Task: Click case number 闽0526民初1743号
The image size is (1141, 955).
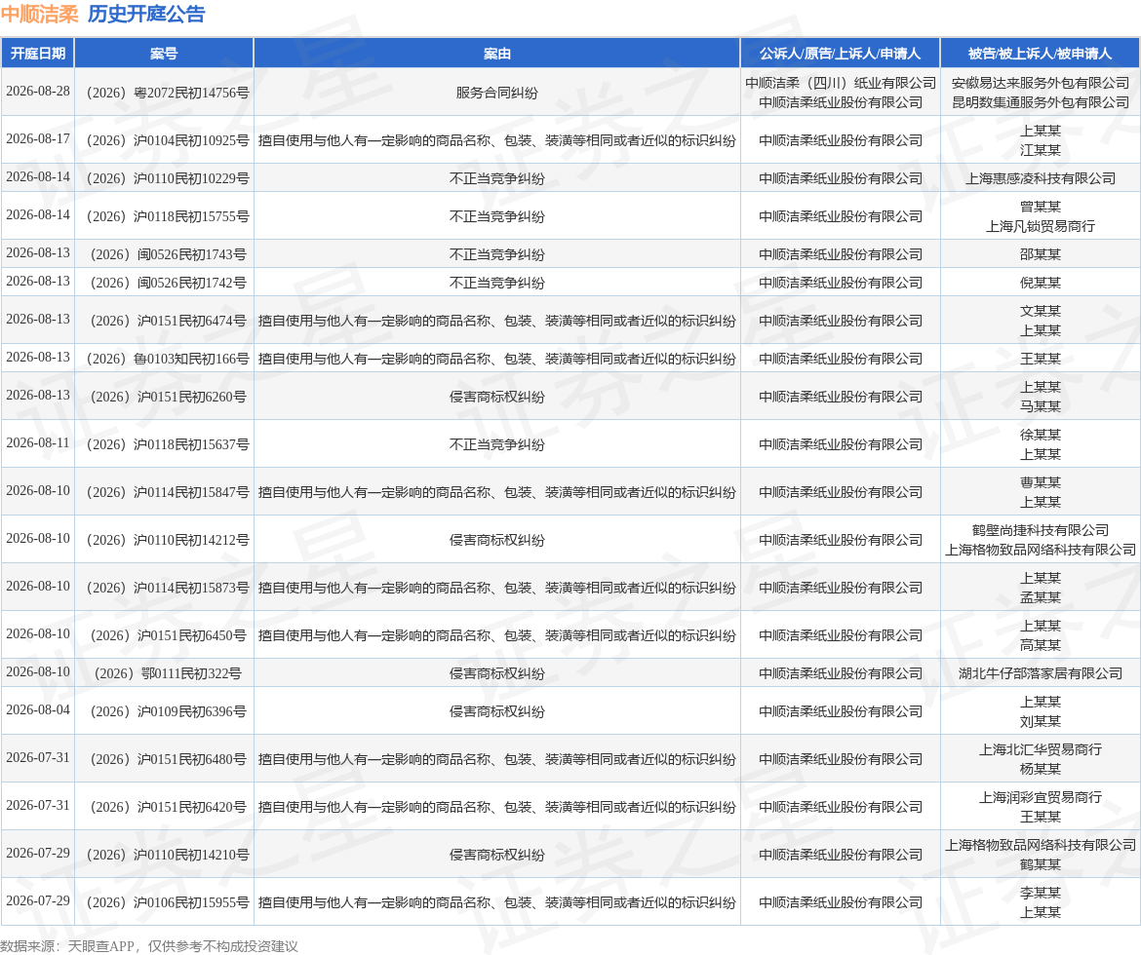Action: point(168,254)
